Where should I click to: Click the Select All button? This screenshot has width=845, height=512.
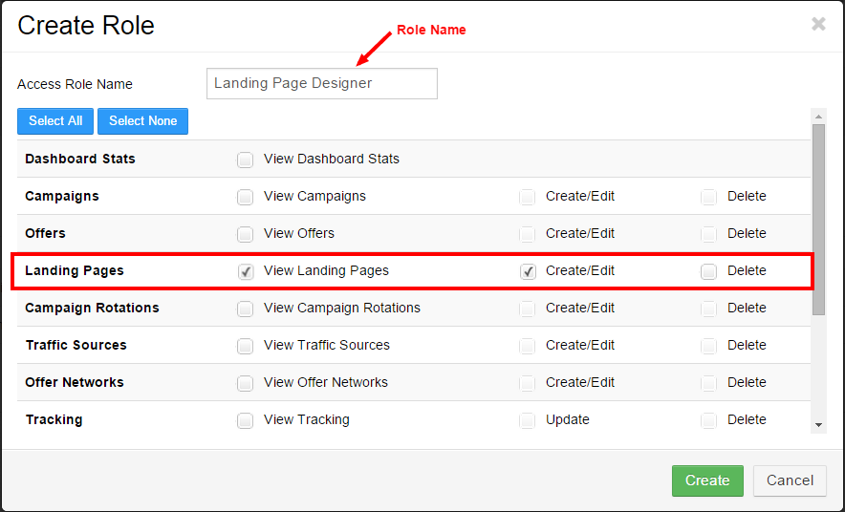pyautogui.click(x=55, y=121)
